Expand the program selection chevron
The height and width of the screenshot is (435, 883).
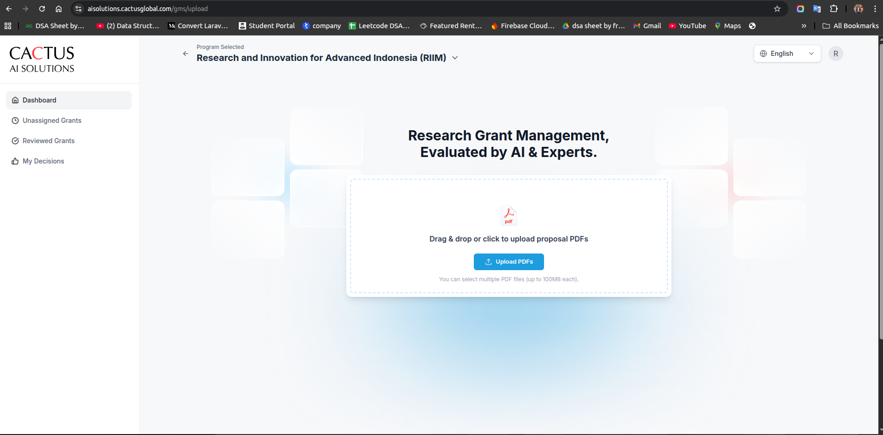(x=455, y=58)
